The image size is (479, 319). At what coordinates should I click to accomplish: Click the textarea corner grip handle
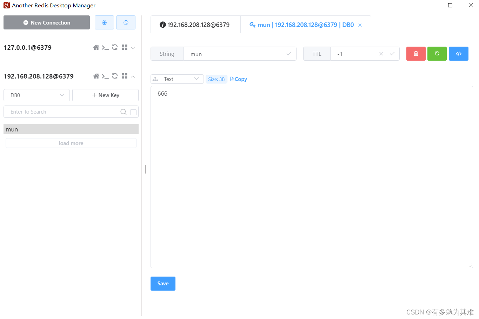click(470, 265)
